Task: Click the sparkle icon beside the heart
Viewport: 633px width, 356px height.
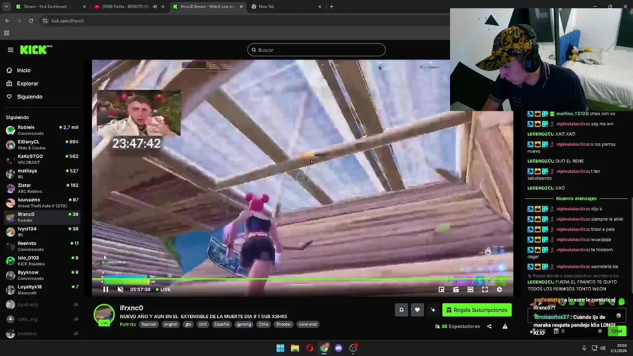Action: 433,310
